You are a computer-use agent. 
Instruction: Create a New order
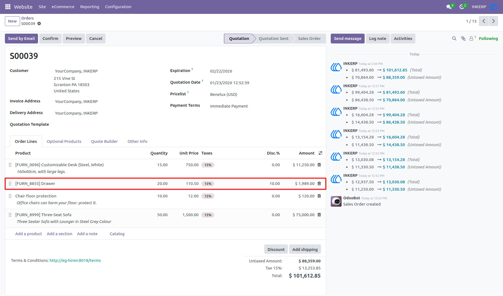(12, 21)
